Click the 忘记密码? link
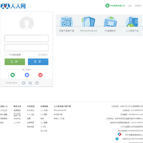The width and height of the screenshot is (143, 143). point(43,55)
